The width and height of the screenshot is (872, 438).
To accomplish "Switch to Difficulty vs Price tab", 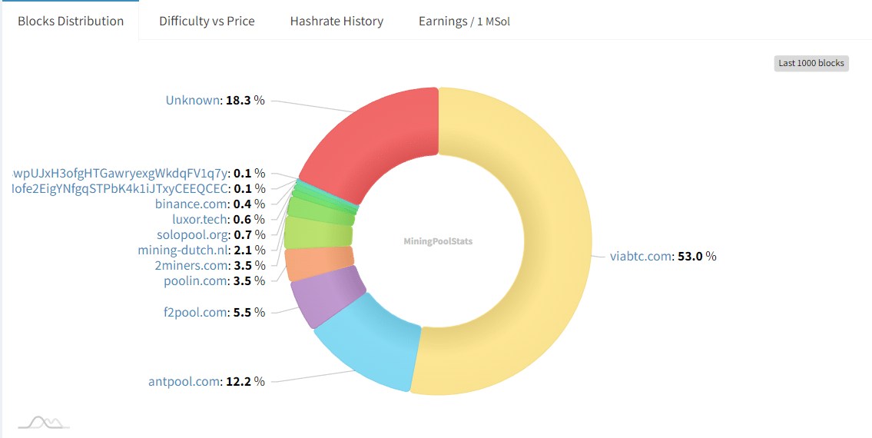I will 207,22.
